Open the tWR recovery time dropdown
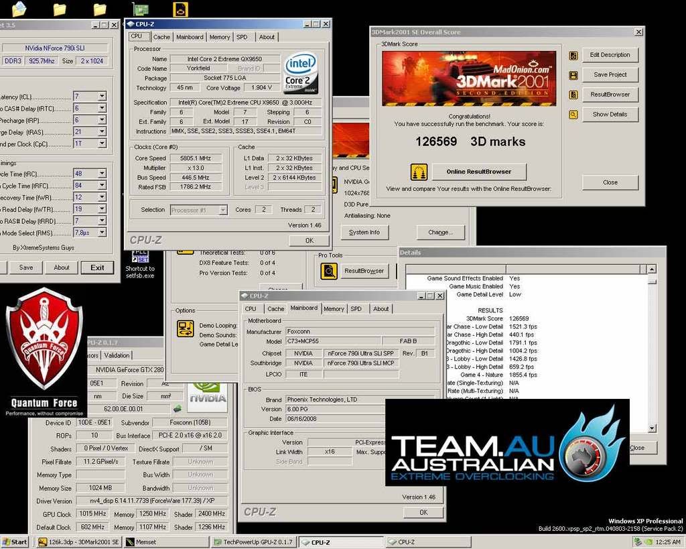This screenshot has width=686, height=549. [x=102, y=198]
